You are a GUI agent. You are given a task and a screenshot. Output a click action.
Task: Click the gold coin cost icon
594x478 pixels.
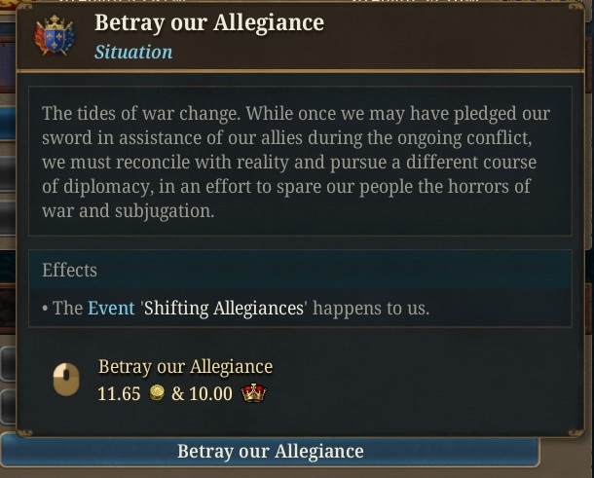[x=157, y=392]
